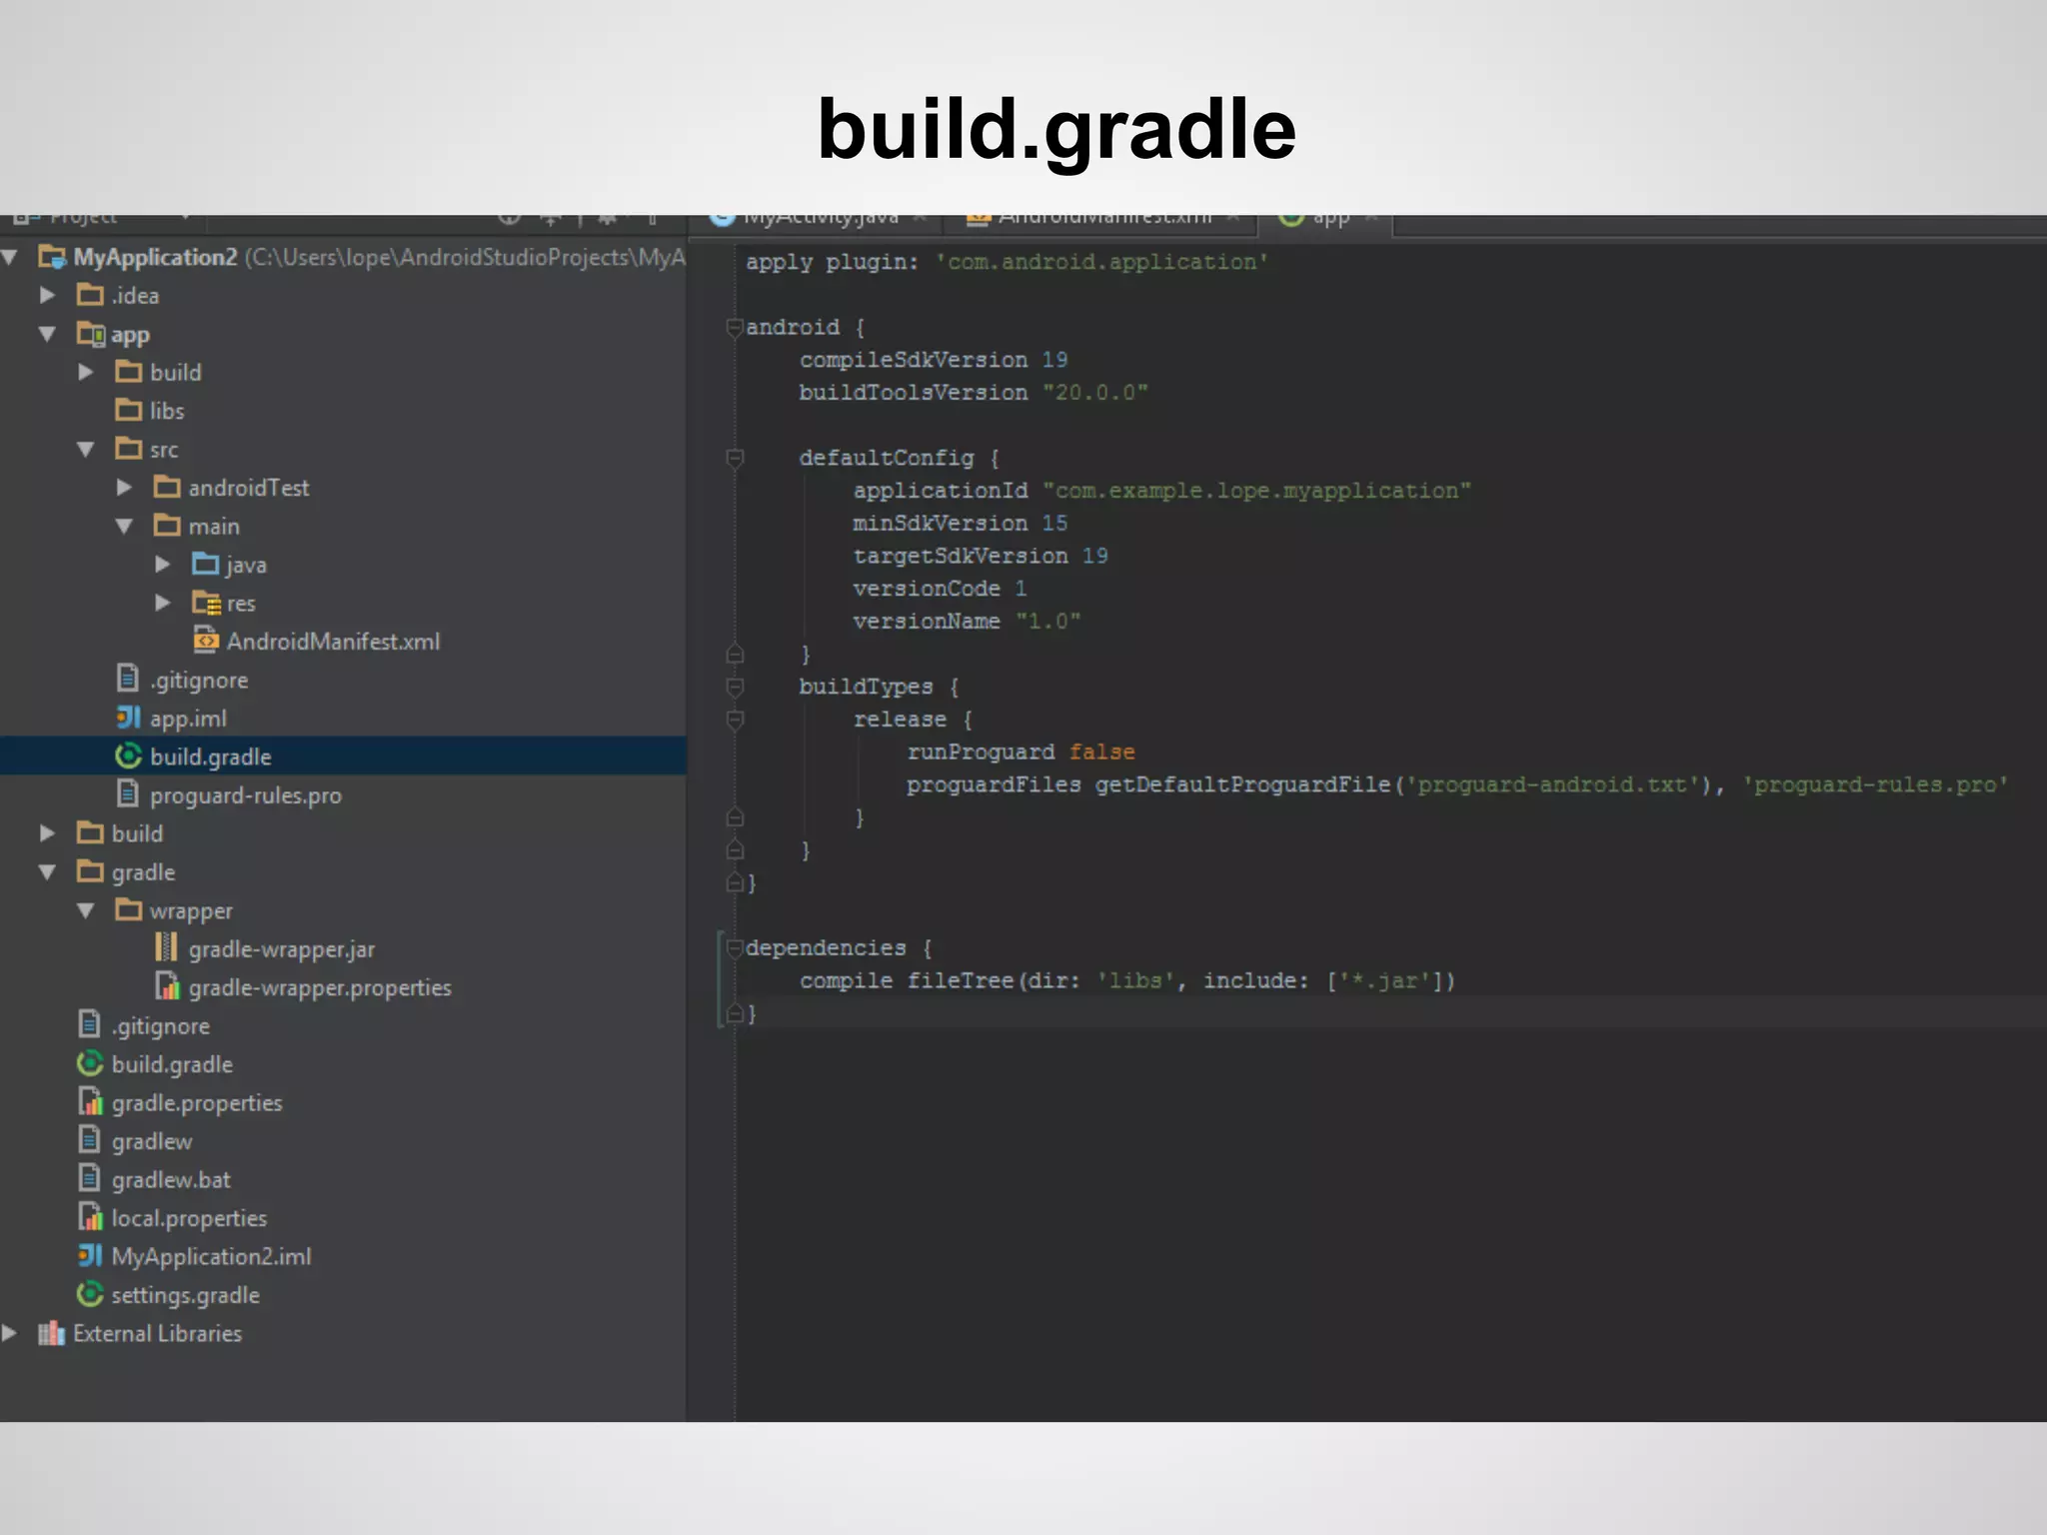Click the versionName "1.0" line
This screenshot has height=1535, width=2047.
click(x=967, y=622)
